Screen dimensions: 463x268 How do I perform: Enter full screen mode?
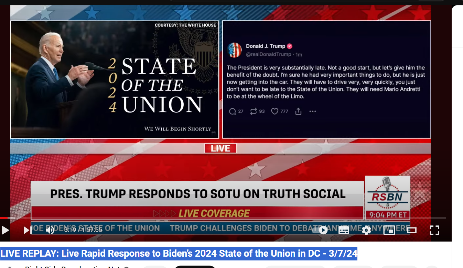(x=434, y=230)
